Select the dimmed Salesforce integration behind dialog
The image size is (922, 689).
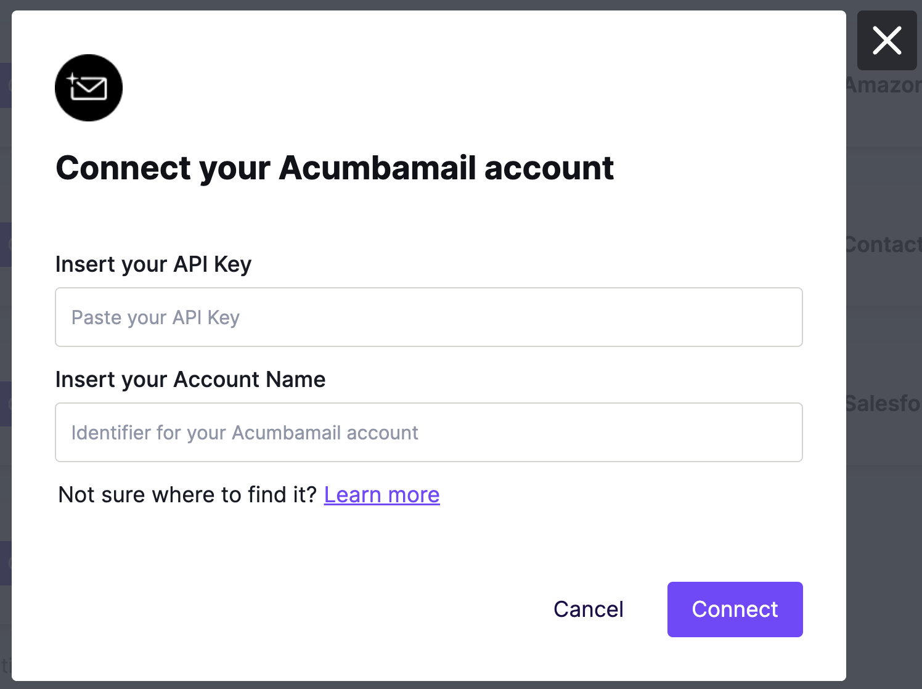pyautogui.click(x=884, y=404)
